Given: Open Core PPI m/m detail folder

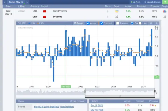Looking at the screenshot, I should [117, 11].
